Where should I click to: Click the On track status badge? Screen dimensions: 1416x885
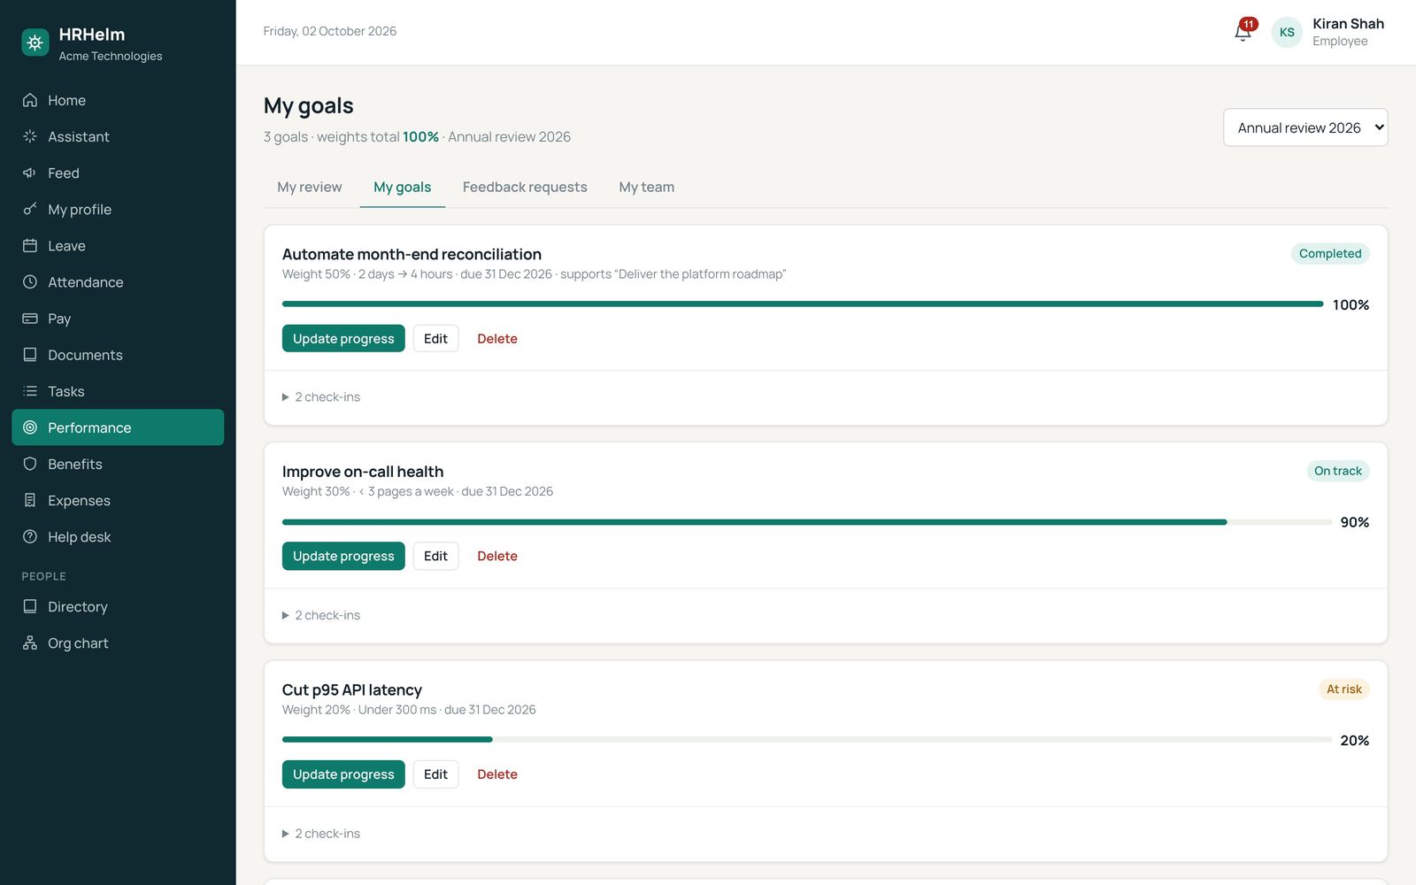click(x=1338, y=471)
